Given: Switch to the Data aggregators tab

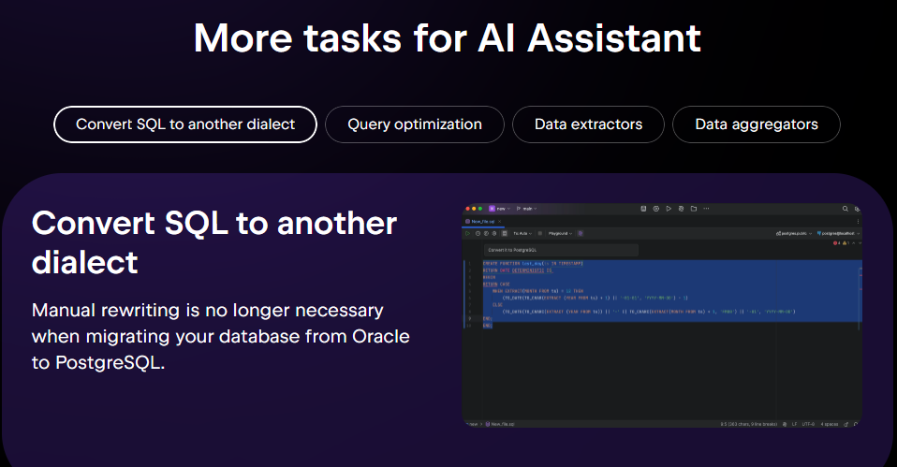Looking at the screenshot, I should coord(757,124).
